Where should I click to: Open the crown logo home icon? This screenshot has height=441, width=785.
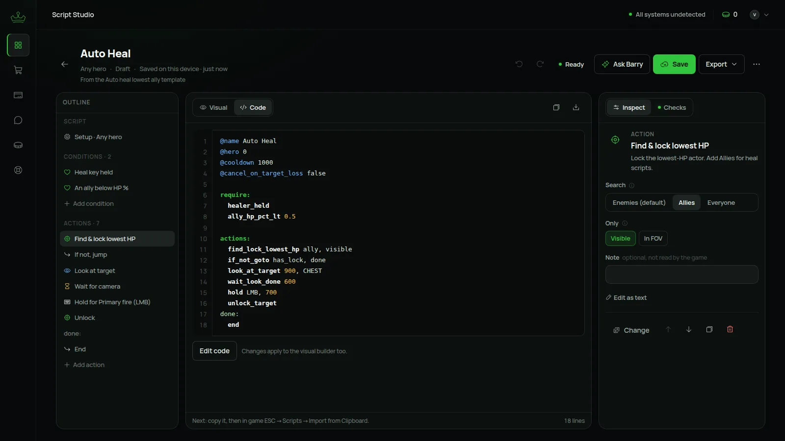pyautogui.click(x=18, y=17)
